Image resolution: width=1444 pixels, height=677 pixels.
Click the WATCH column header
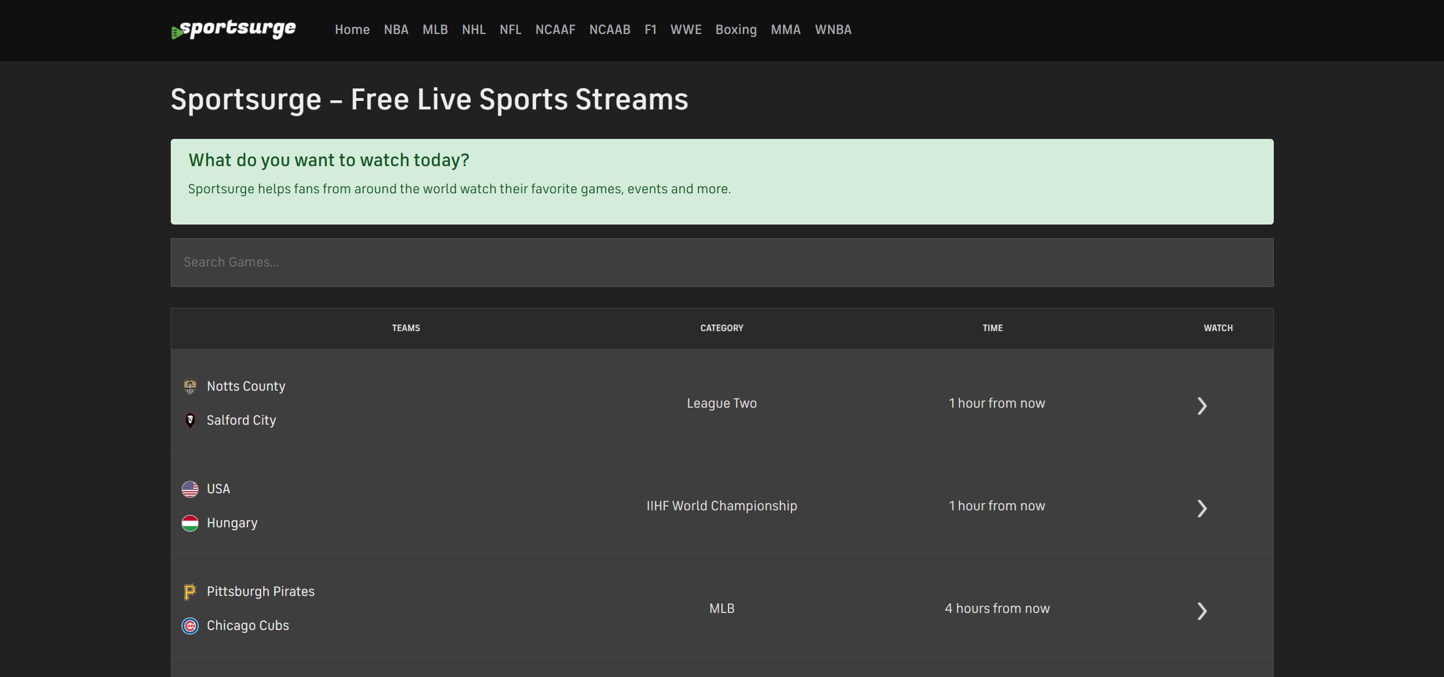click(1218, 328)
